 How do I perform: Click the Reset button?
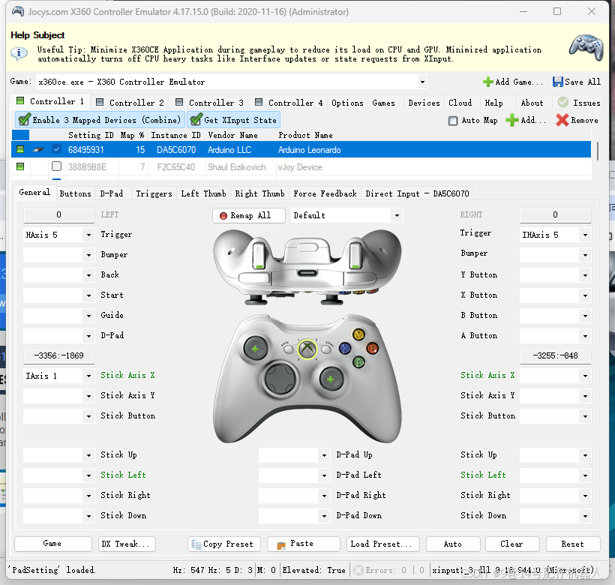coord(573,544)
